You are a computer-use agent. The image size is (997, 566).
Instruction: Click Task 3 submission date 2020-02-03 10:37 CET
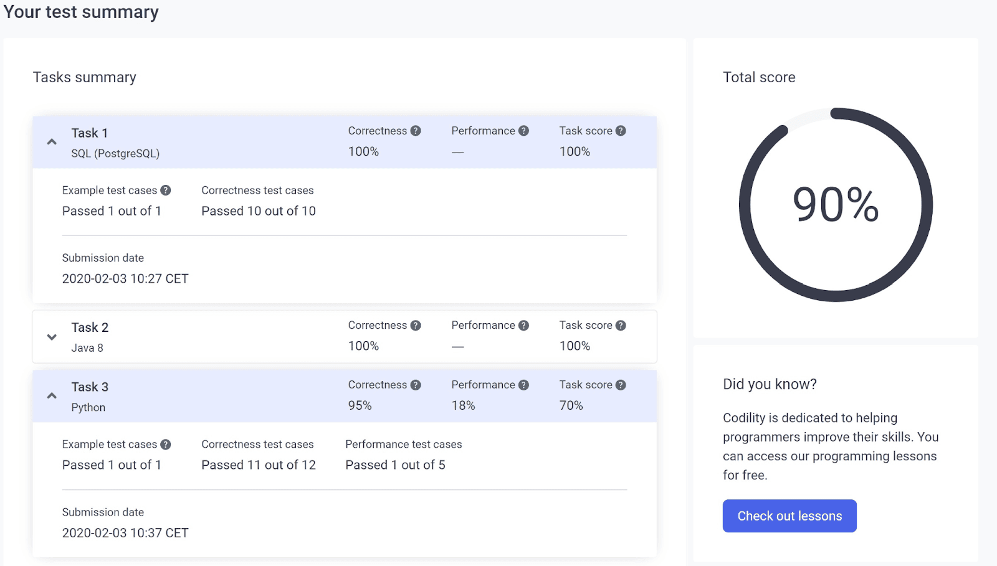coord(125,533)
